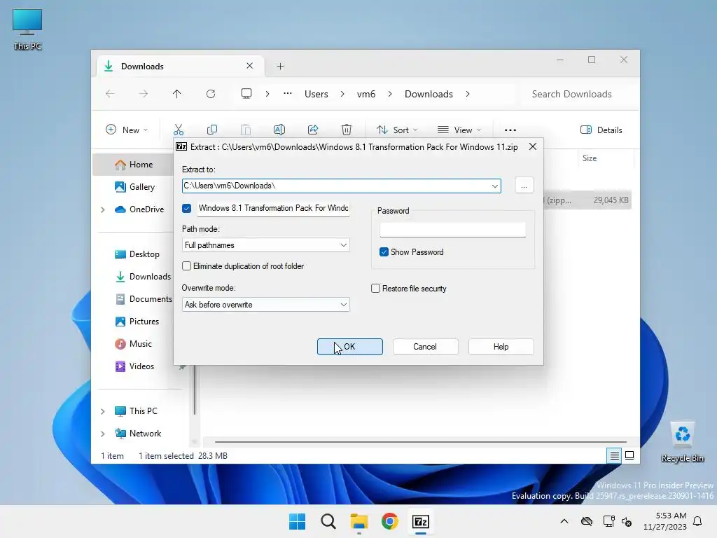Open Help in the Extract dialog

coord(501,347)
